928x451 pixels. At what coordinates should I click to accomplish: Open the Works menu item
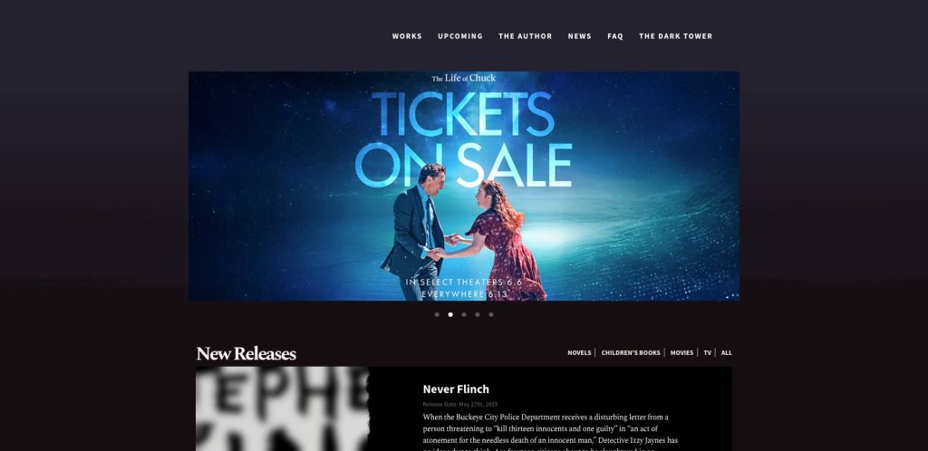click(407, 36)
